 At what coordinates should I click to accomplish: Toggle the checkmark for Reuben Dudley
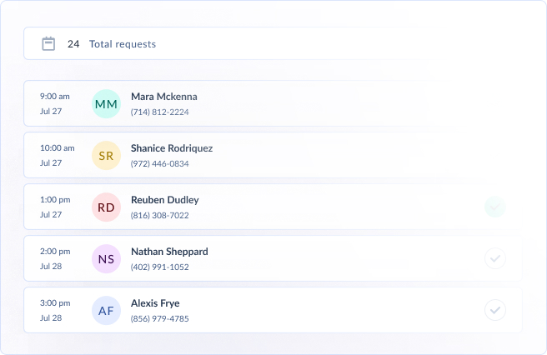point(495,207)
